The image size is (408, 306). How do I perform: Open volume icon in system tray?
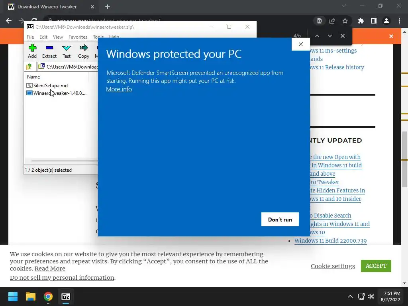371,296
